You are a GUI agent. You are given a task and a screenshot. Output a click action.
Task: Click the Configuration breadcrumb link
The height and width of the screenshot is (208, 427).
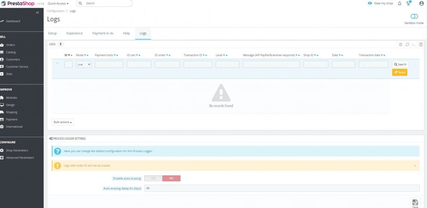[56, 11]
